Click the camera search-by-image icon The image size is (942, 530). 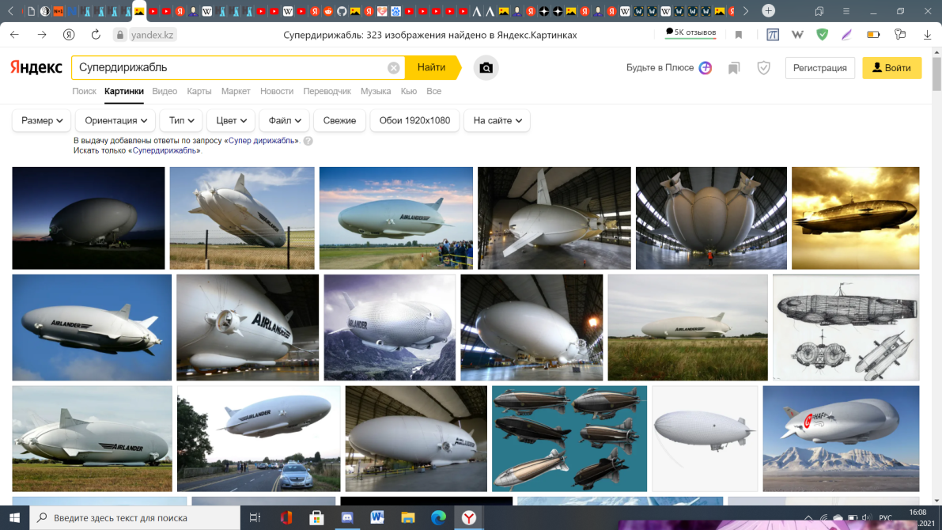pos(486,68)
